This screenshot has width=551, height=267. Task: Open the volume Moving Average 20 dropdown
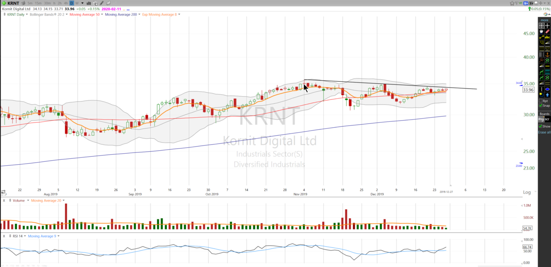[63, 200]
